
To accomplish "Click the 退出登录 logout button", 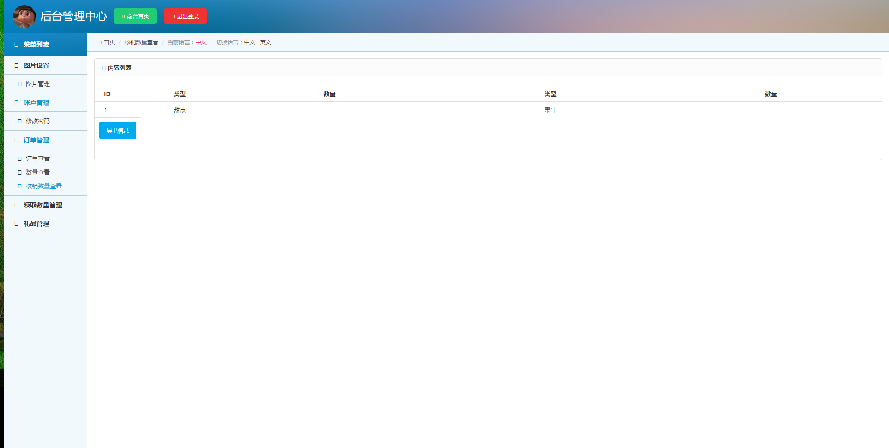I will click(x=185, y=16).
